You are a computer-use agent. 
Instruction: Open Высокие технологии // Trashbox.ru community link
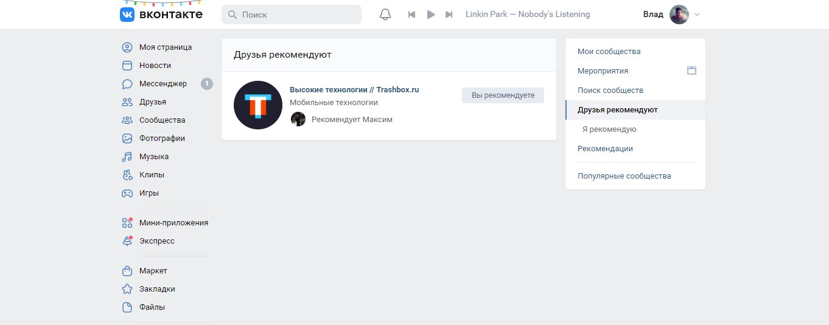[354, 89]
